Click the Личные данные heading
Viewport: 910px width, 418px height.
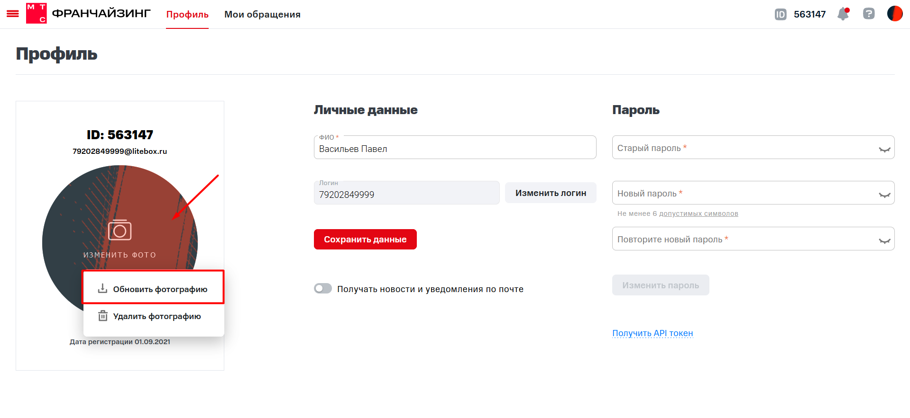tap(366, 110)
